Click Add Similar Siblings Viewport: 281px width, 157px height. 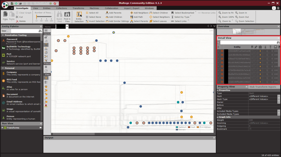point(107,21)
